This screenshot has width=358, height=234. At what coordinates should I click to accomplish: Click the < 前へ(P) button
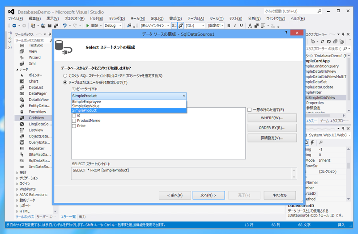pos(175,195)
